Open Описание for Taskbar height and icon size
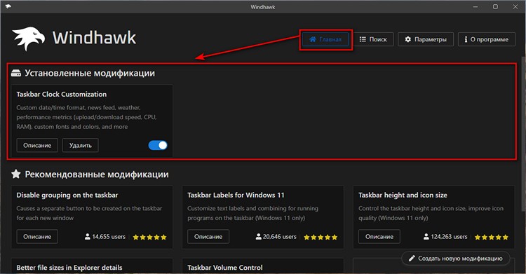The height and width of the screenshot is (274, 526). click(379, 236)
